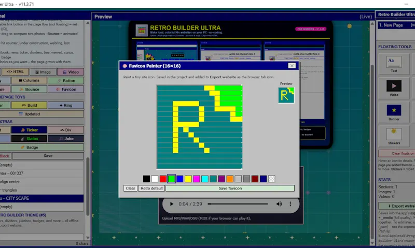415x248 pixels.
Task: Add an Image block
Action: coord(43,72)
